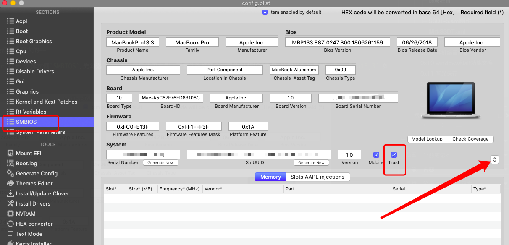This screenshot has width=509, height=245.
Task: Click the Frequency* (MHz) column header
Action: [x=180, y=189]
